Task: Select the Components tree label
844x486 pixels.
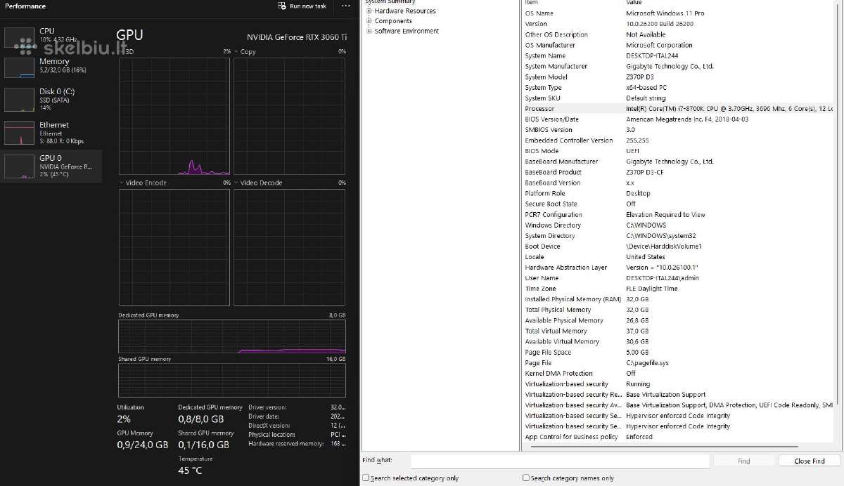Action: (393, 21)
